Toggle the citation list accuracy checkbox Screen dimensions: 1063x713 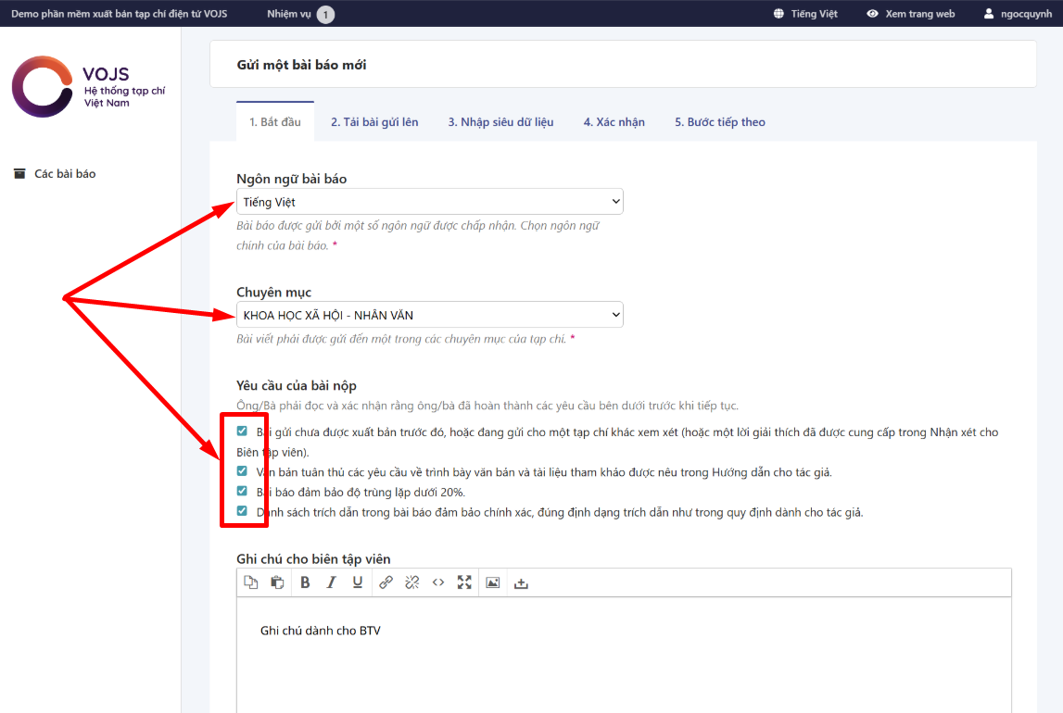242,511
